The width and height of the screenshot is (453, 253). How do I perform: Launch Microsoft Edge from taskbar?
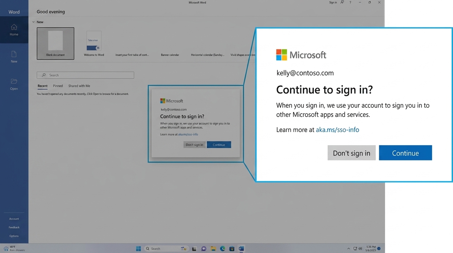pos(223,249)
